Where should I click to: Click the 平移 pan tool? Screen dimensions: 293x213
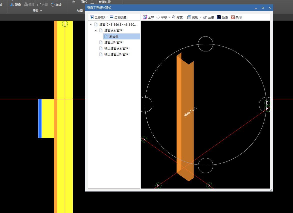[162, 17]
